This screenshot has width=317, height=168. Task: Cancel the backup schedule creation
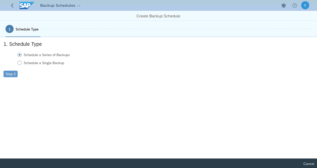[308, 164]
